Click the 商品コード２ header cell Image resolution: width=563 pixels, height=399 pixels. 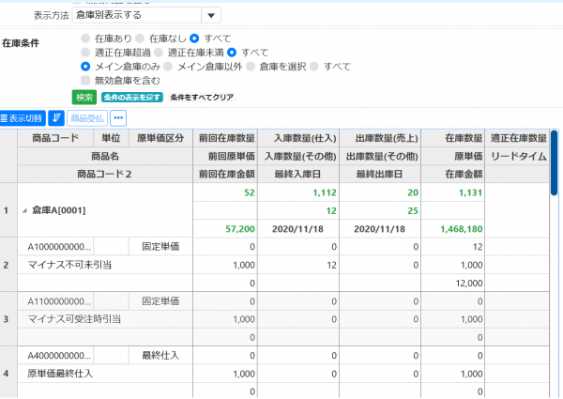pos(105,175)
